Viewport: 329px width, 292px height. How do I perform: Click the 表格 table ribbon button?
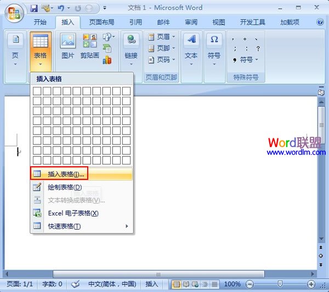tap(40, 50)
